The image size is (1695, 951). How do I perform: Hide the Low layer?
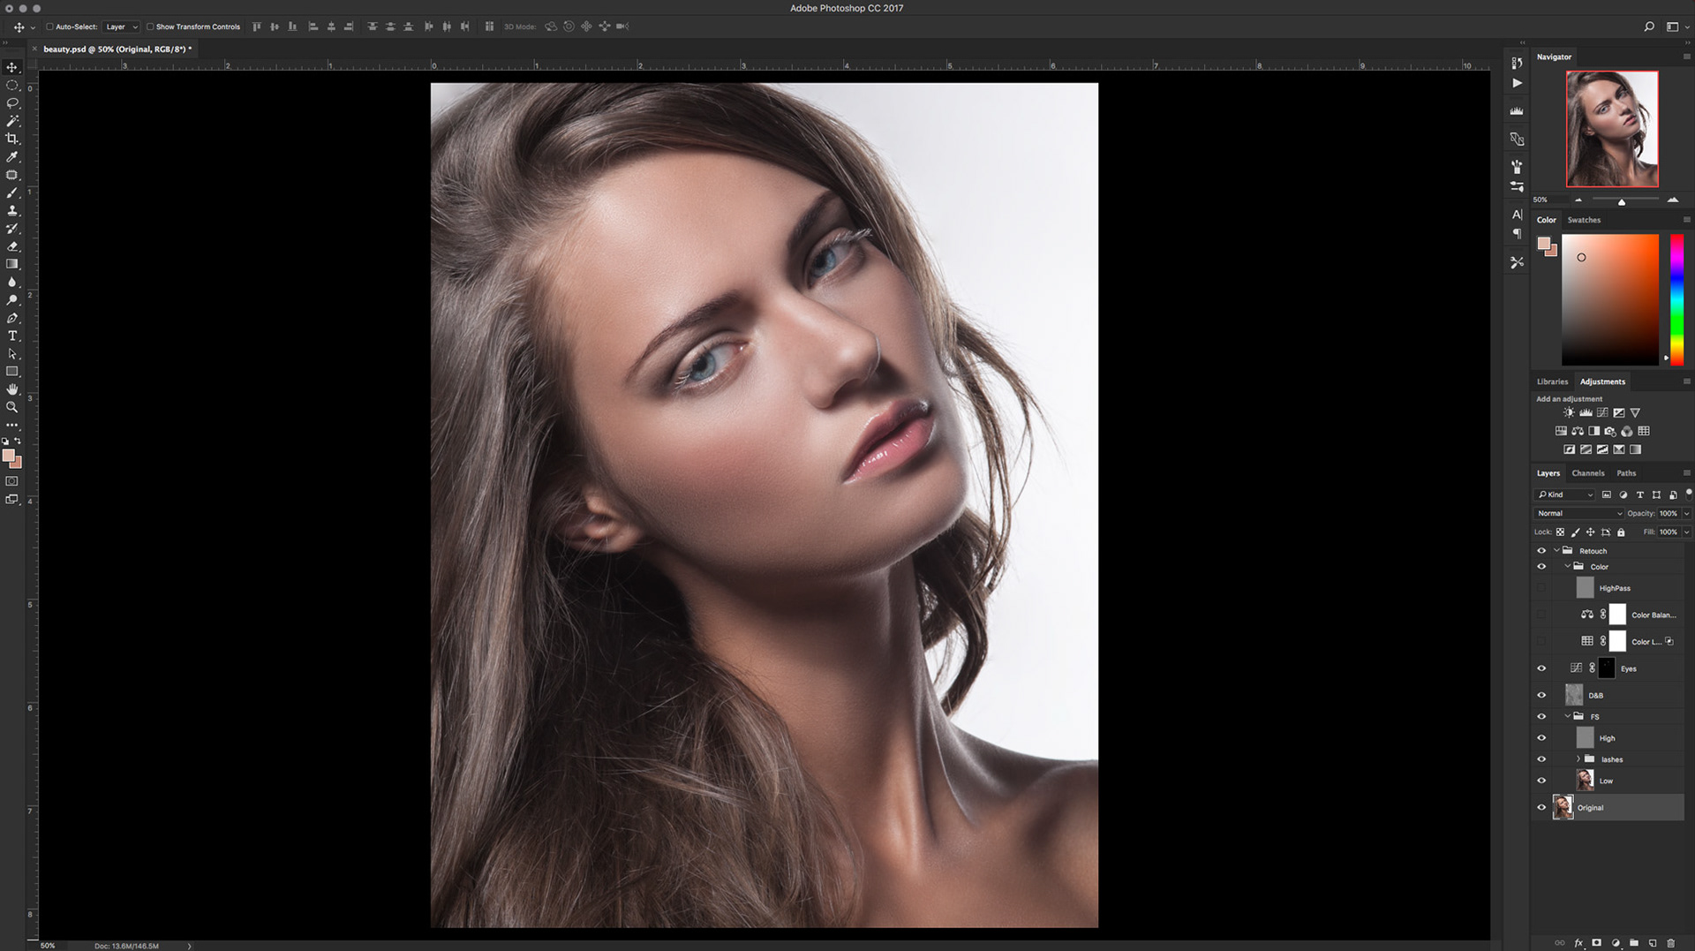1541,781
